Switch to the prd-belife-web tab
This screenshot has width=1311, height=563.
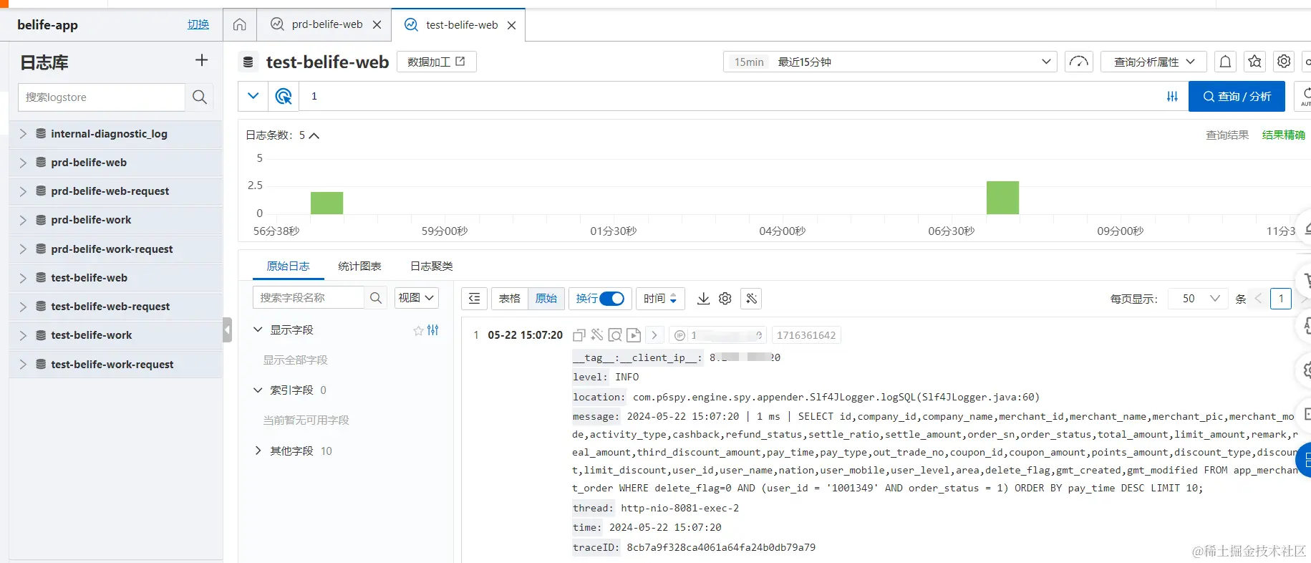tap(326, 24)
